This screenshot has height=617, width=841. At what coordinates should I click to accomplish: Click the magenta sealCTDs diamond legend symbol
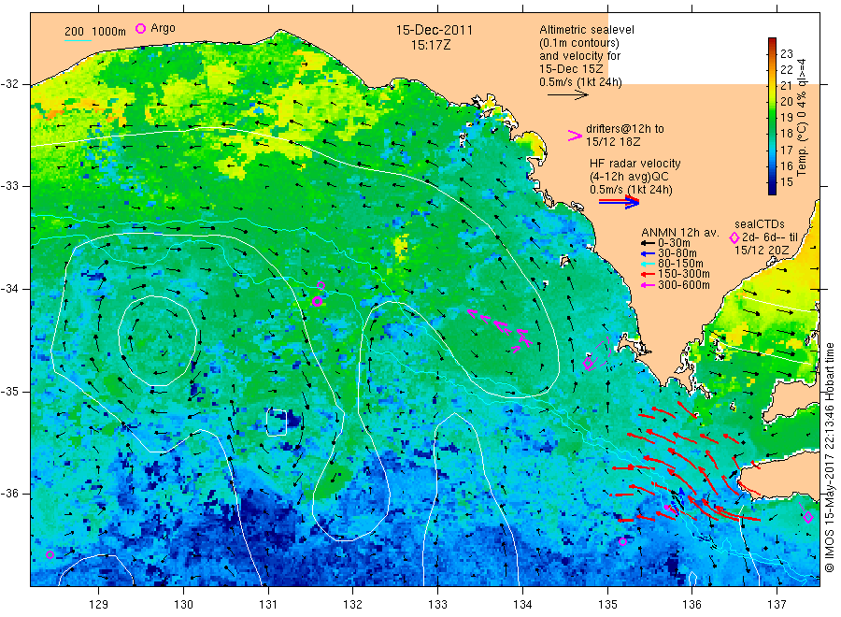pyautogui.click(x=734, y=237)
